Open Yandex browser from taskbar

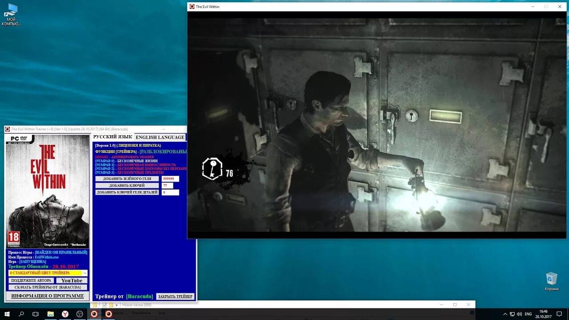point(65,314)
